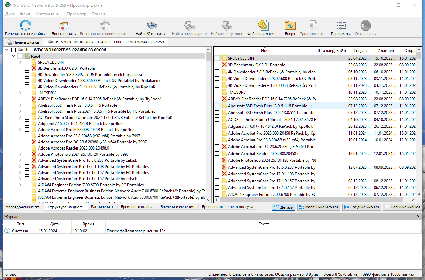The height and width of the screenshot is (280, 425).
Task: Go up with the Вверх folder icon
Action: (290, 26)
